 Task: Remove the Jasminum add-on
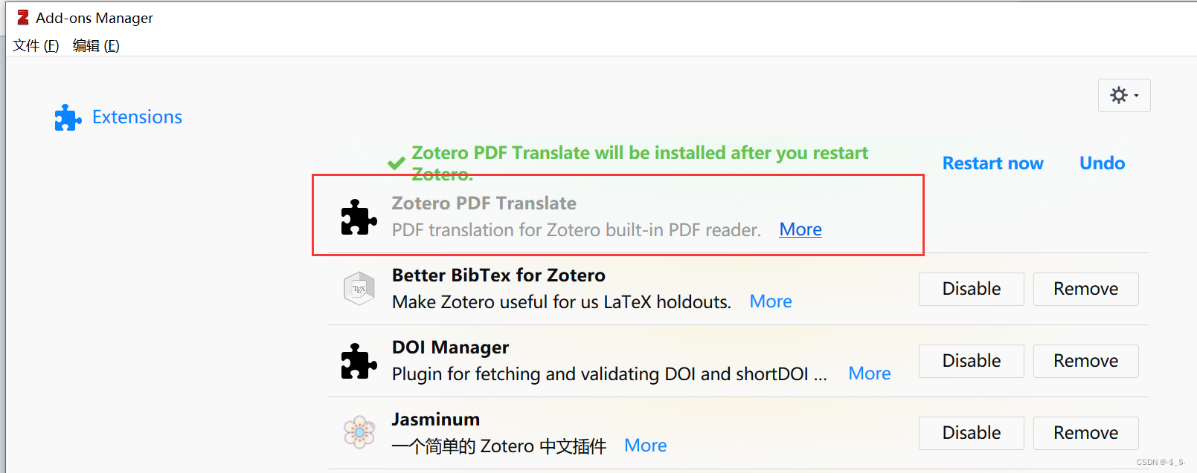[1085, 433]
